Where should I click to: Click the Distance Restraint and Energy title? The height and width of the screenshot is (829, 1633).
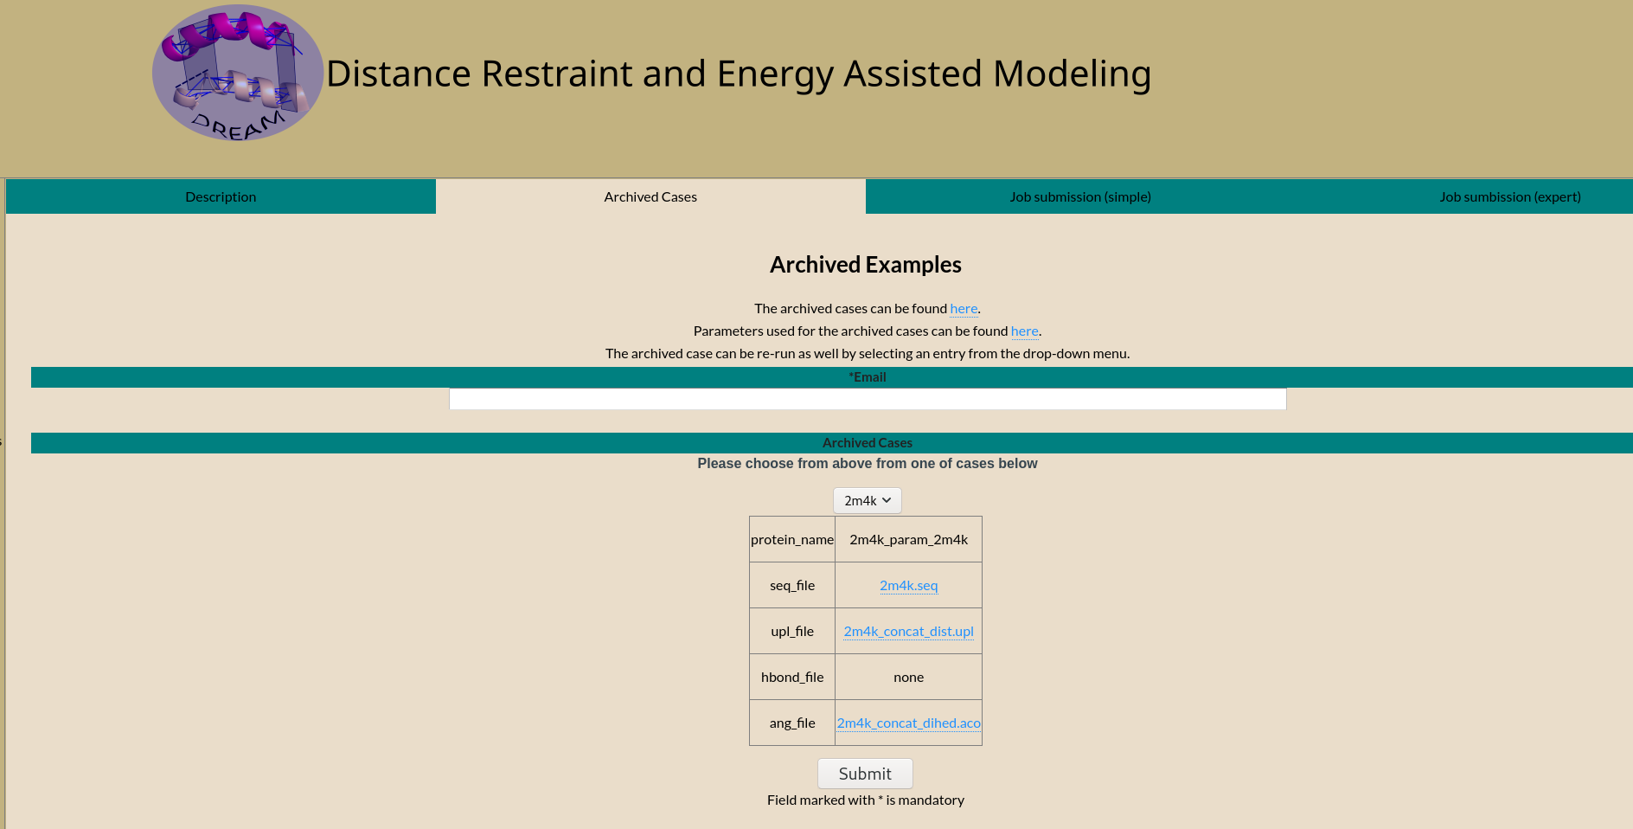tap(738, 74)
